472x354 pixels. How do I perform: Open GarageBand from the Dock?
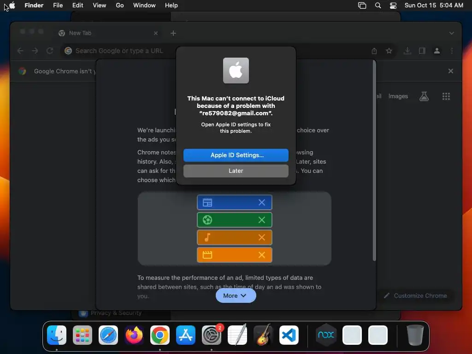click(x=263, y=335)
